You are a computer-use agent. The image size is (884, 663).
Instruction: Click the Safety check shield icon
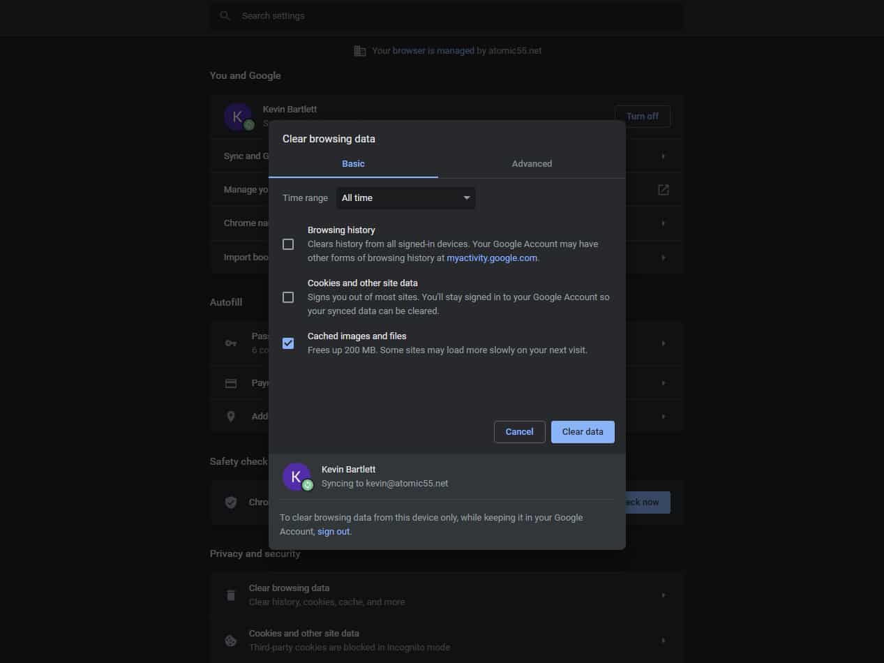[231, 502]
